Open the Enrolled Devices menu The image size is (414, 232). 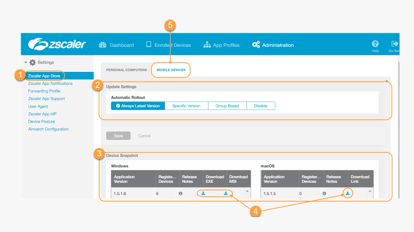[168, 45]
